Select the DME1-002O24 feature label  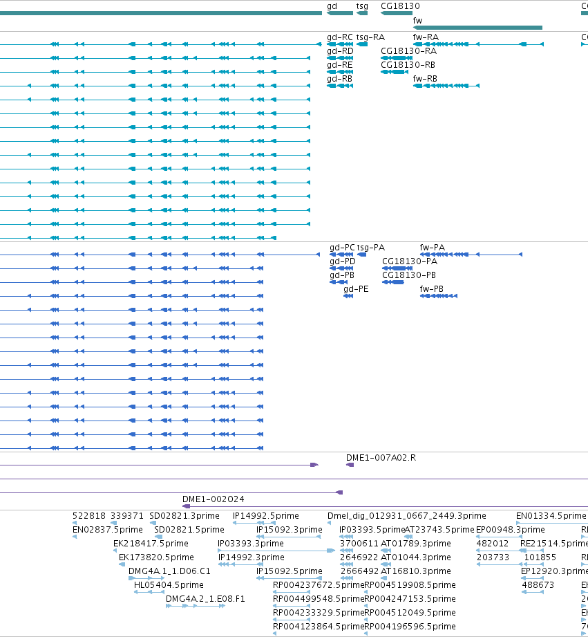pos(213,499)
